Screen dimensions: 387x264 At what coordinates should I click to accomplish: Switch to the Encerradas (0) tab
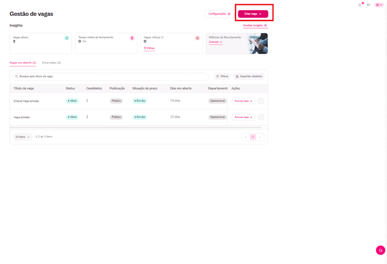point(51,62)
